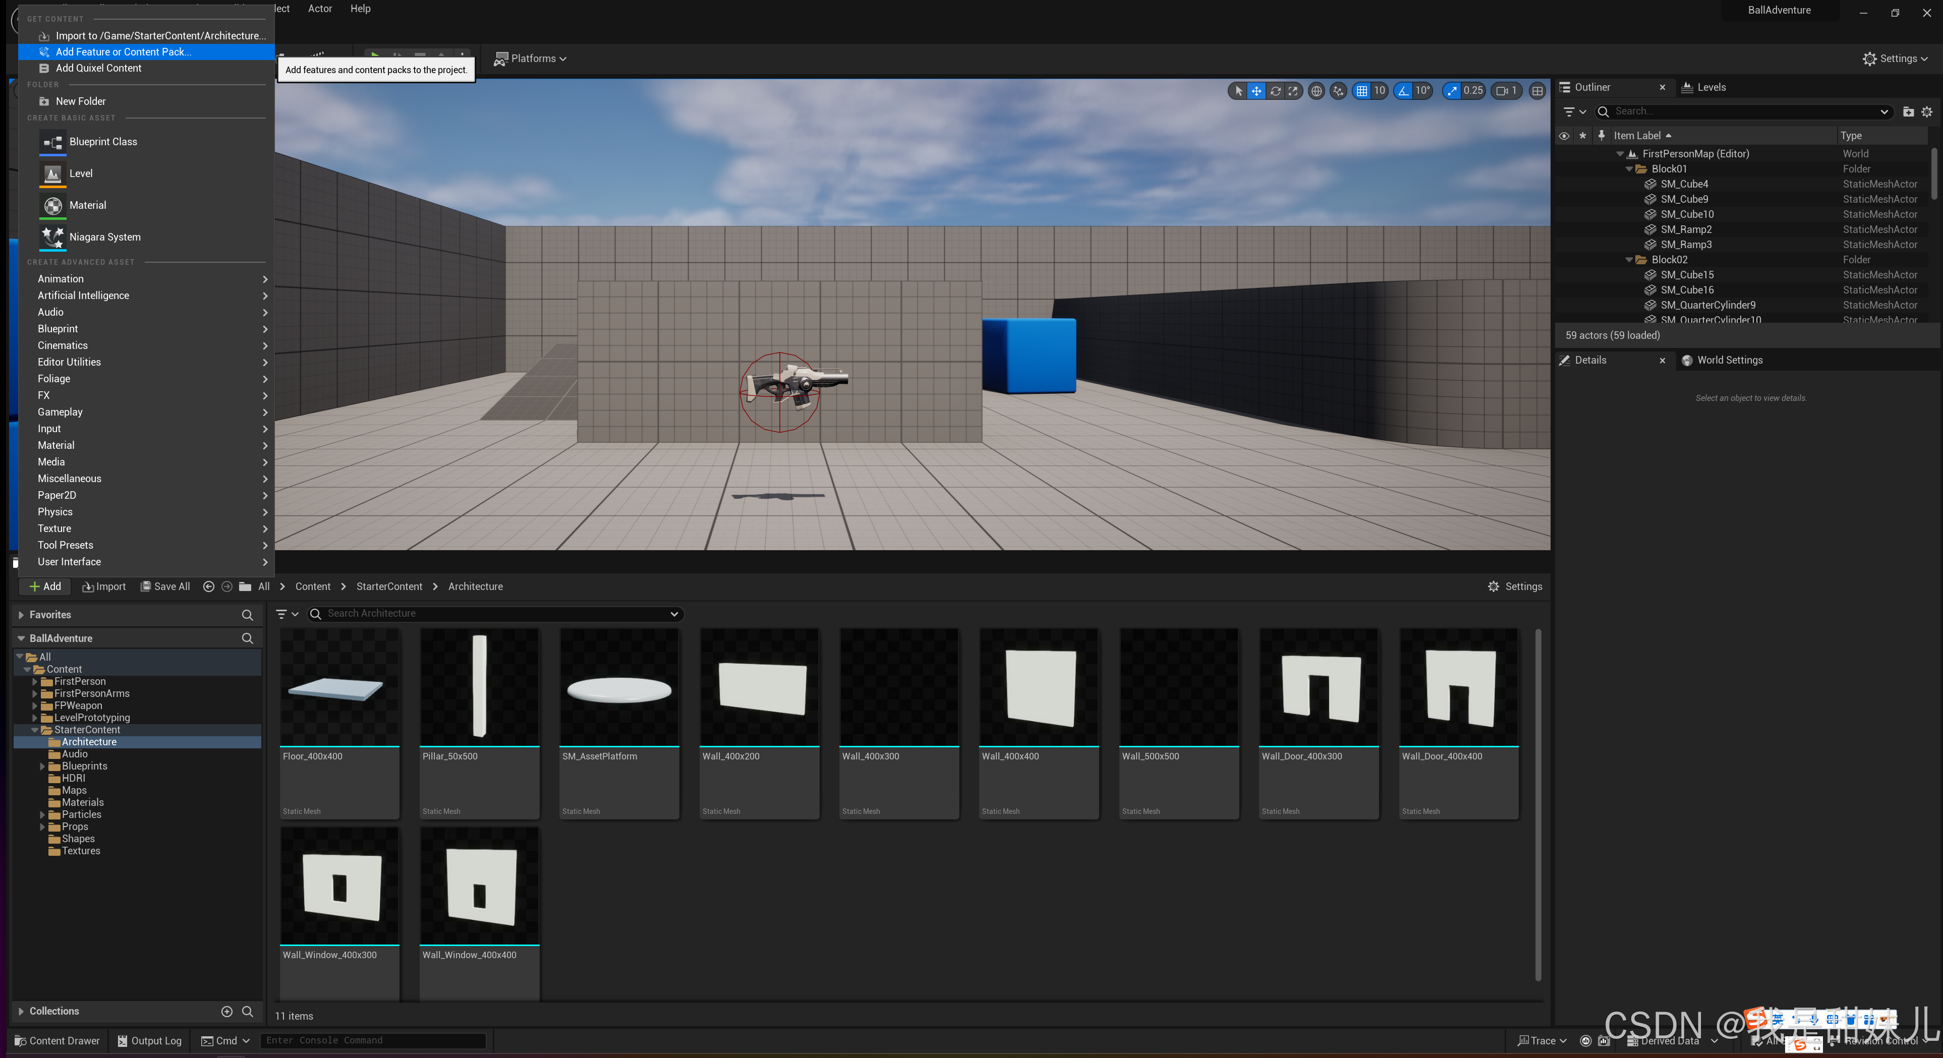Expand the Blueprints folder in tree
The height and width of the screenshot is (1058, 1943).
[x=42, y=766]
